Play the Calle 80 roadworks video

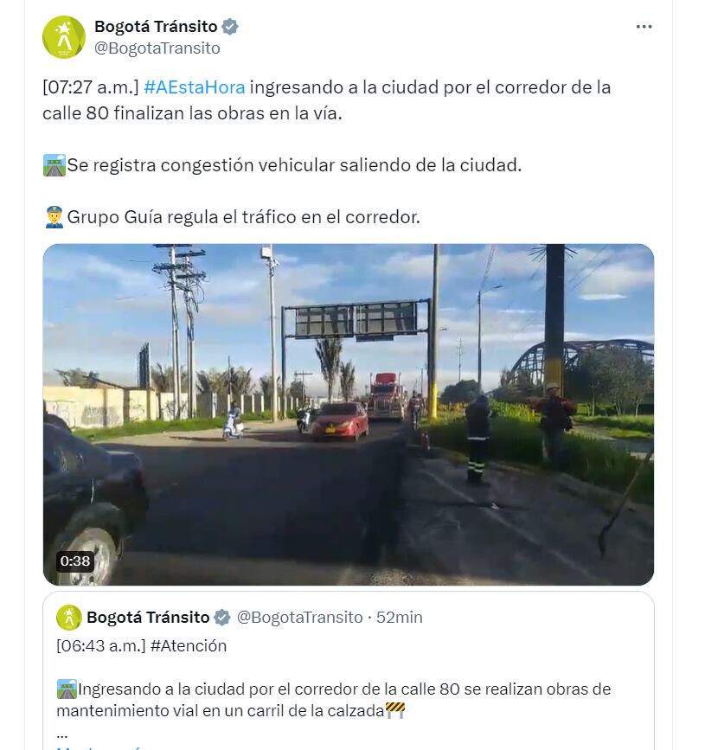(x=349, y=414)
